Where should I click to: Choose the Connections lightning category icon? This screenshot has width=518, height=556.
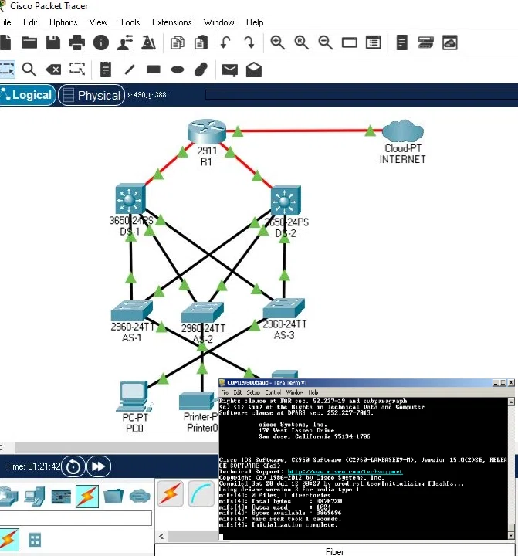click(x=86, y=496)
